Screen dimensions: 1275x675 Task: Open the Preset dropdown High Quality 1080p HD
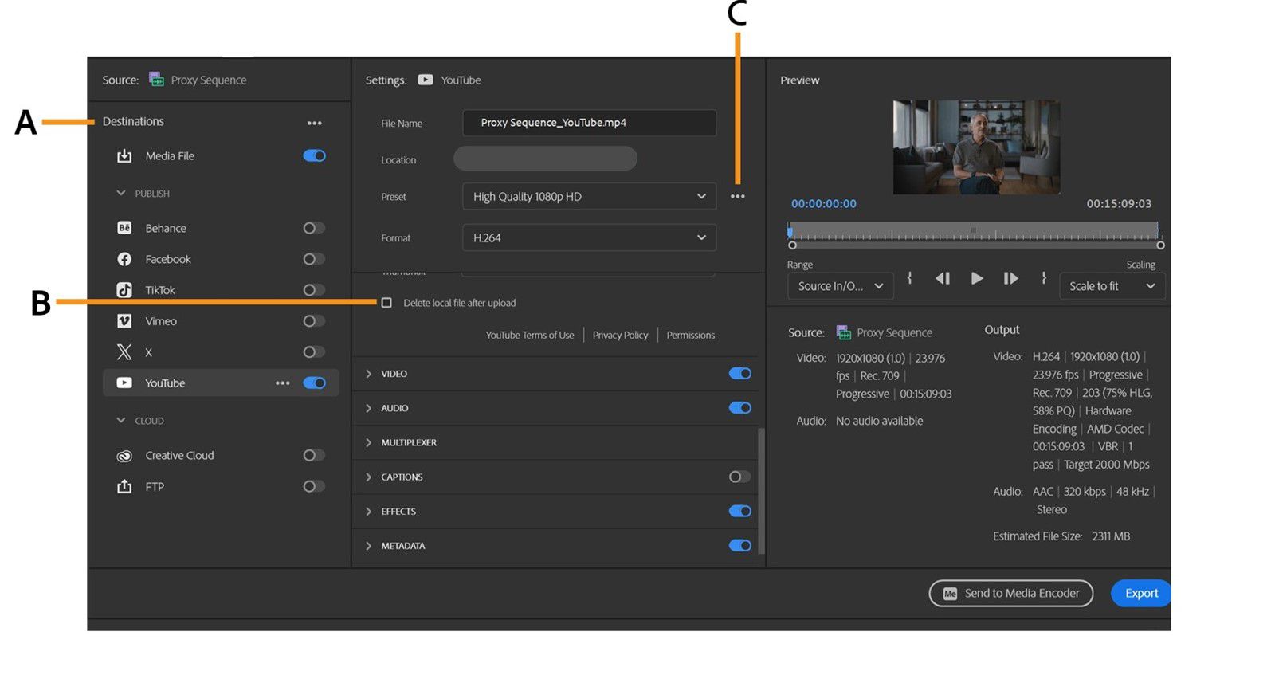(589, 197)
